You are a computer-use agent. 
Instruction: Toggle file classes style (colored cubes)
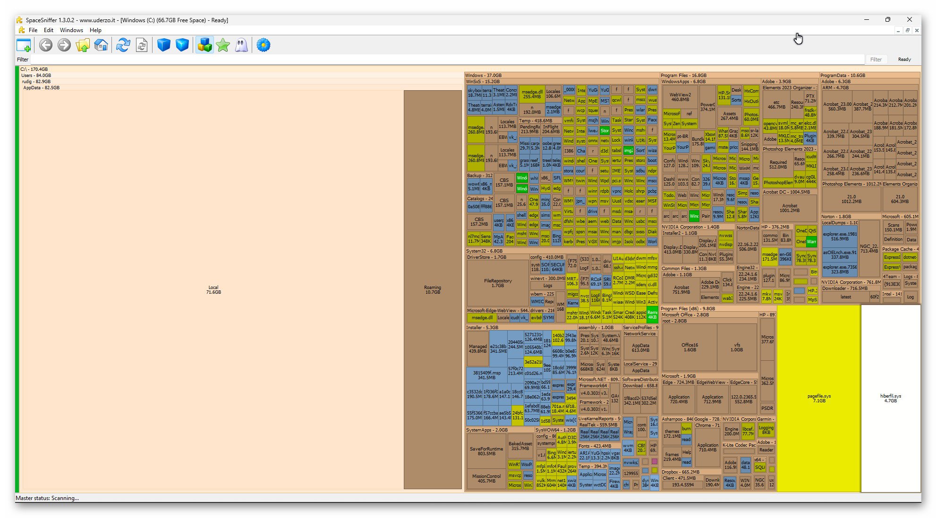pyautogui.click(x=204, y=45)
